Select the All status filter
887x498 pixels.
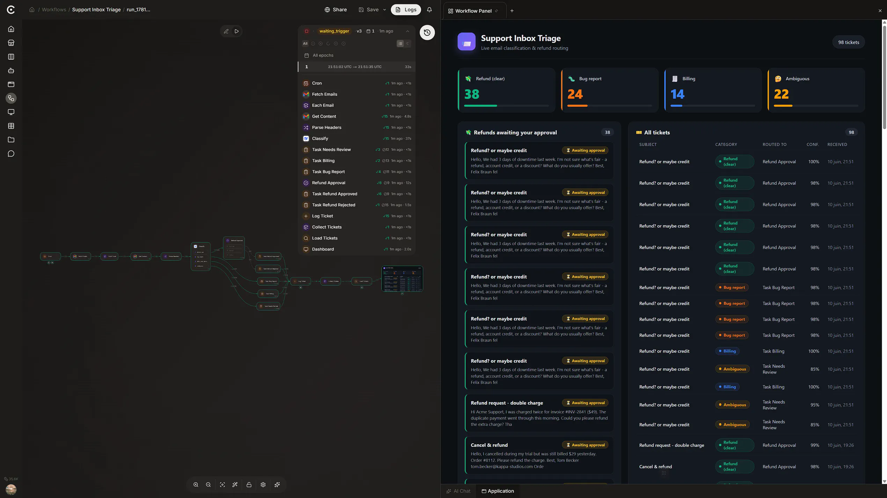coord(305,44)
